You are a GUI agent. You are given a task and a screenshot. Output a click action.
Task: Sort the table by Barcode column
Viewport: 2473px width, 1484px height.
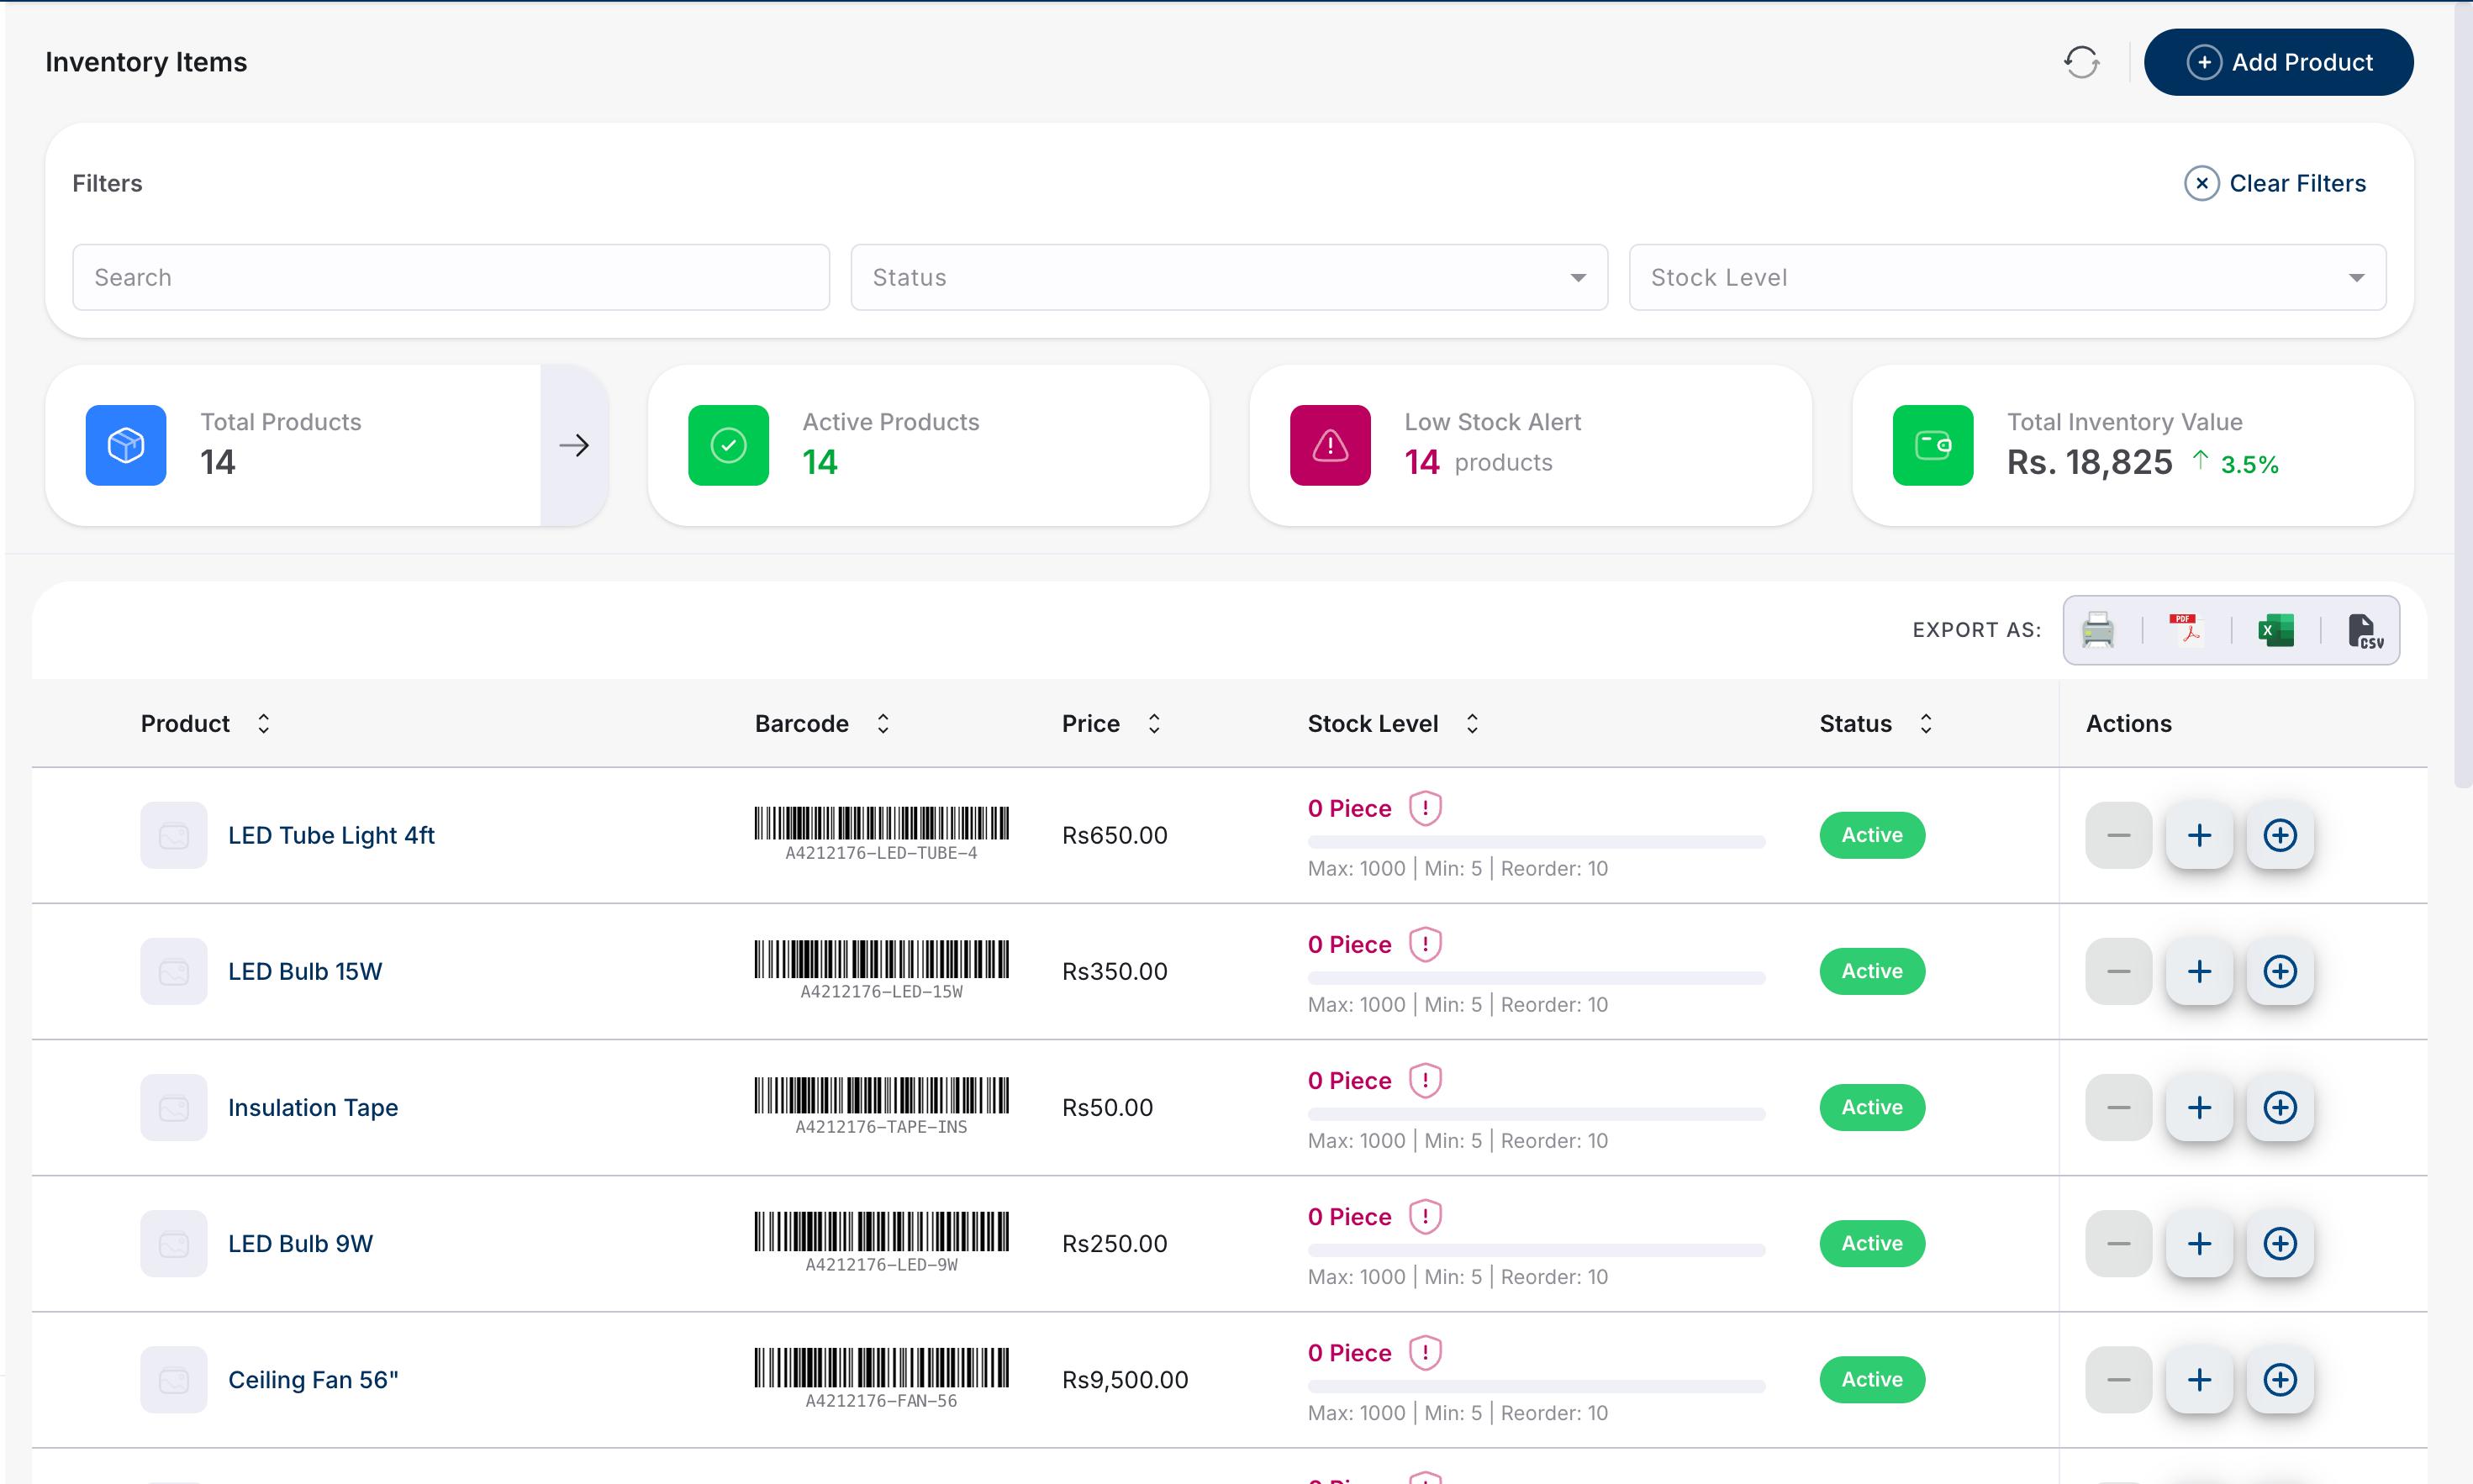883,723
